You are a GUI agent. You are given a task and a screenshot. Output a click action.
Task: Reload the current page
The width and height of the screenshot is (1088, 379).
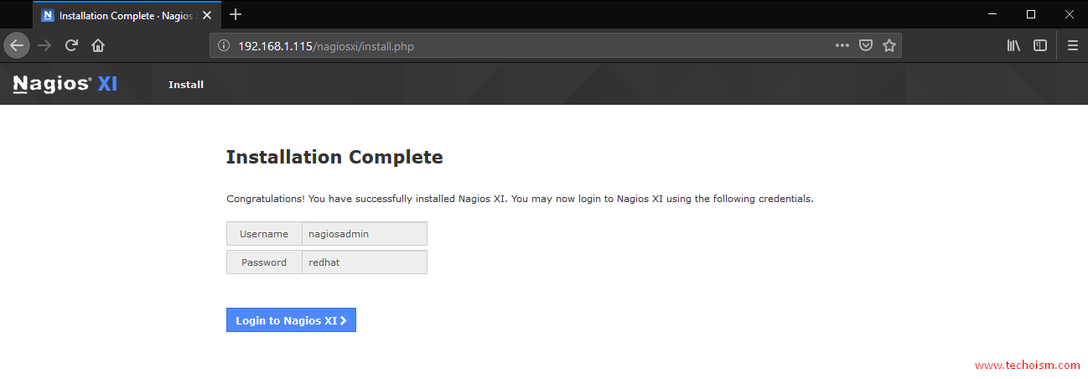72,45
